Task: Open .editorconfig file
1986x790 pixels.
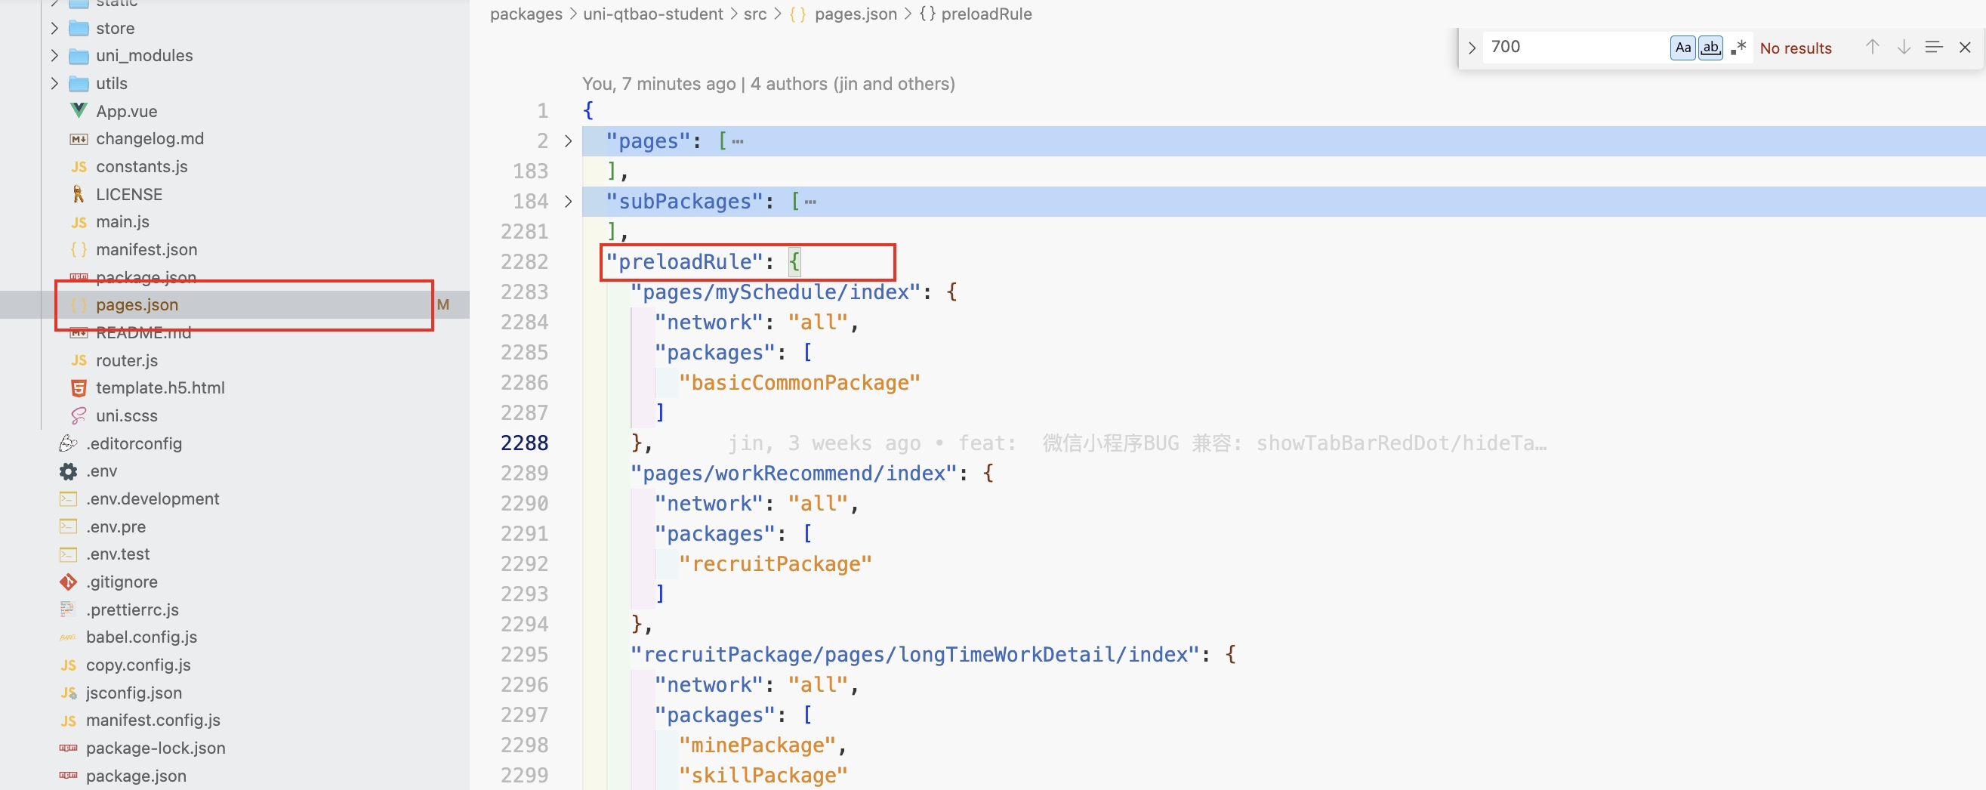Action: coord(134,443)
